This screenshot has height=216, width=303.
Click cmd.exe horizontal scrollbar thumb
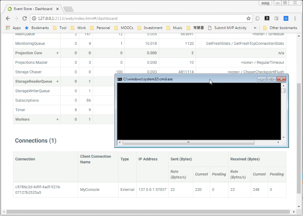(189, 142)
